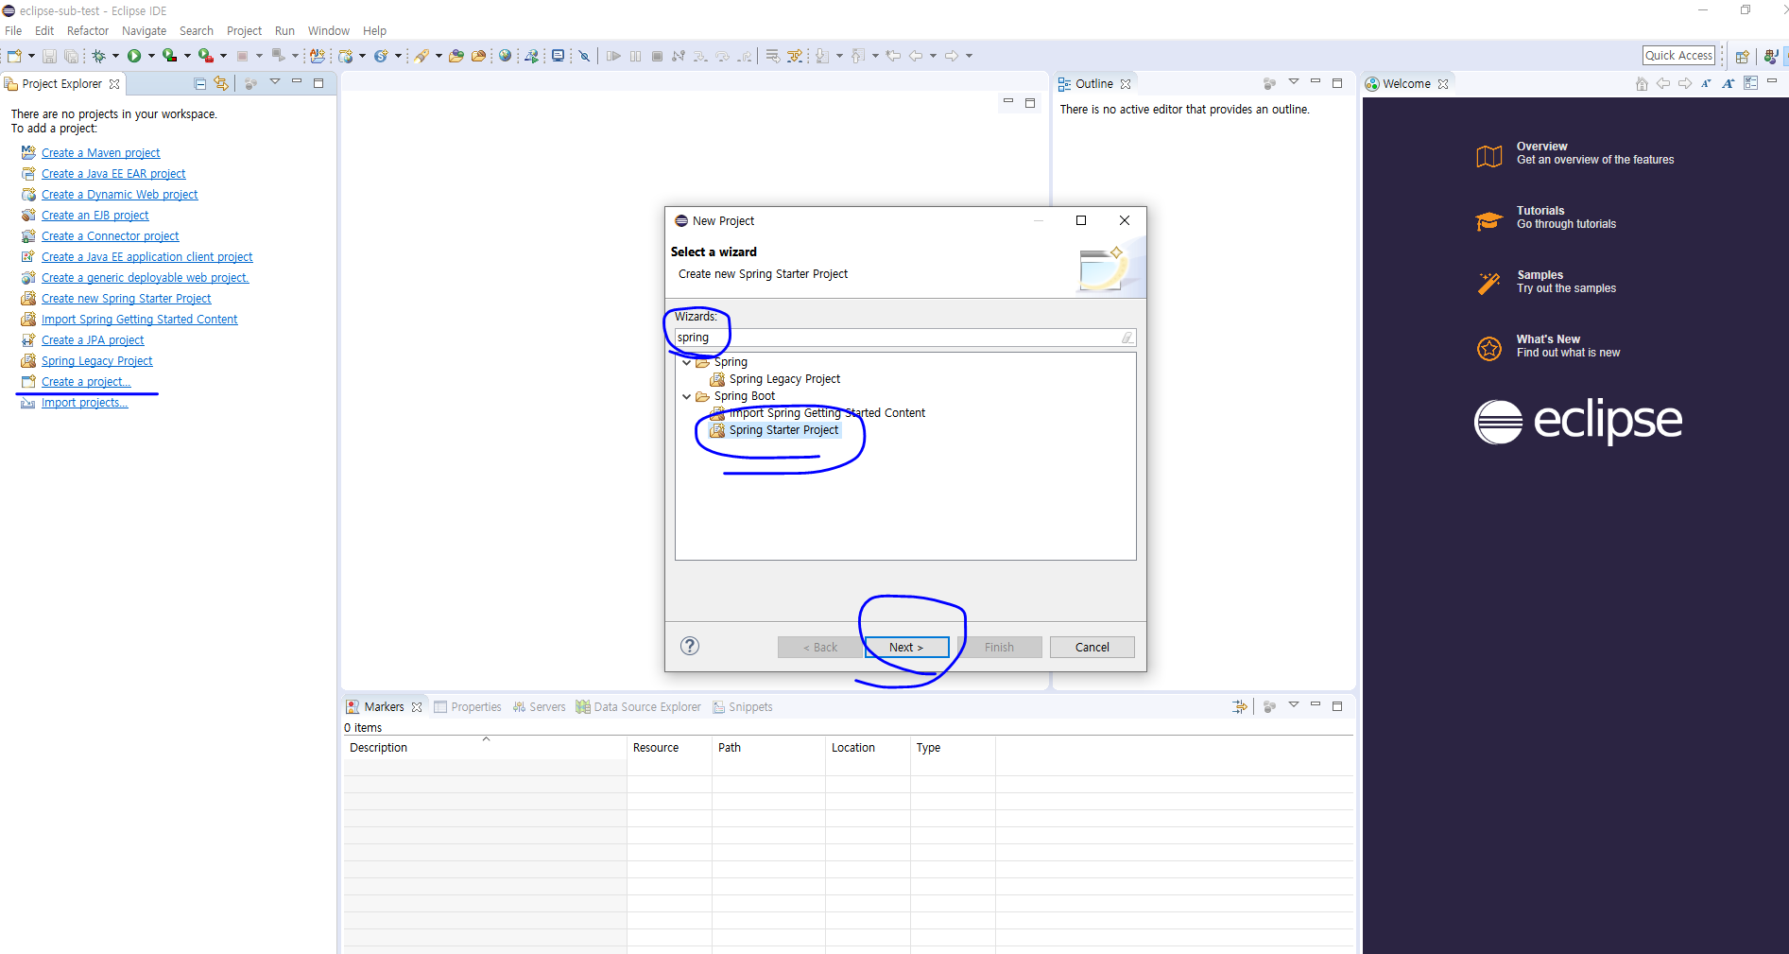Click the What's New star icon
Viewport: 1789px width, 954px height.
tap(1489, 348)
